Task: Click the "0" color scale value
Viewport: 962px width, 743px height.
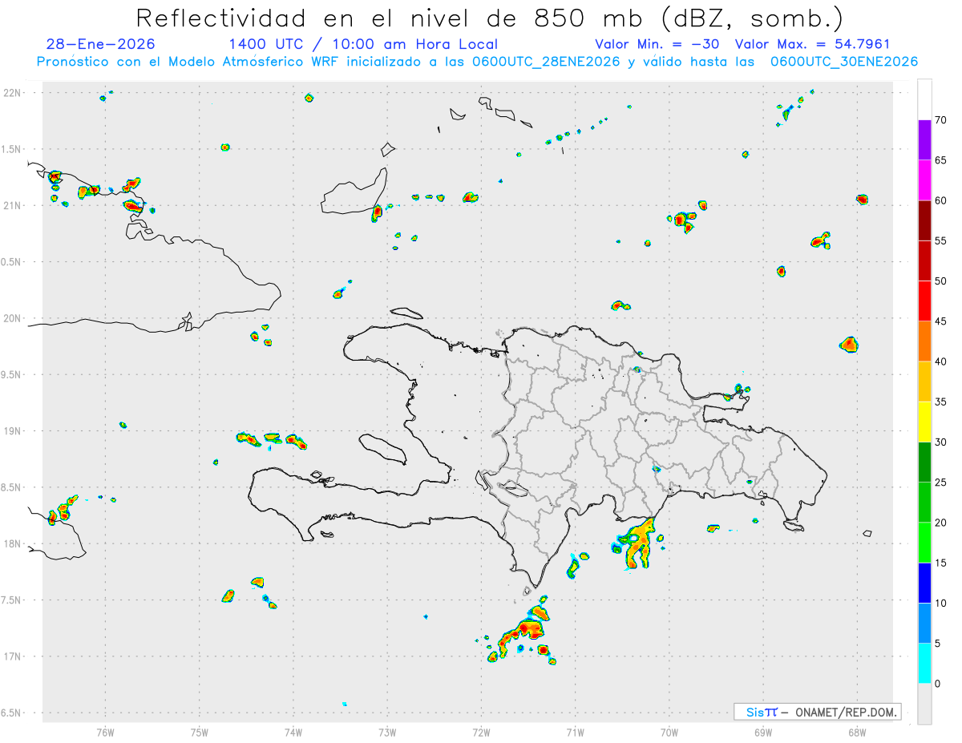Action: click(x=938, y=684)
